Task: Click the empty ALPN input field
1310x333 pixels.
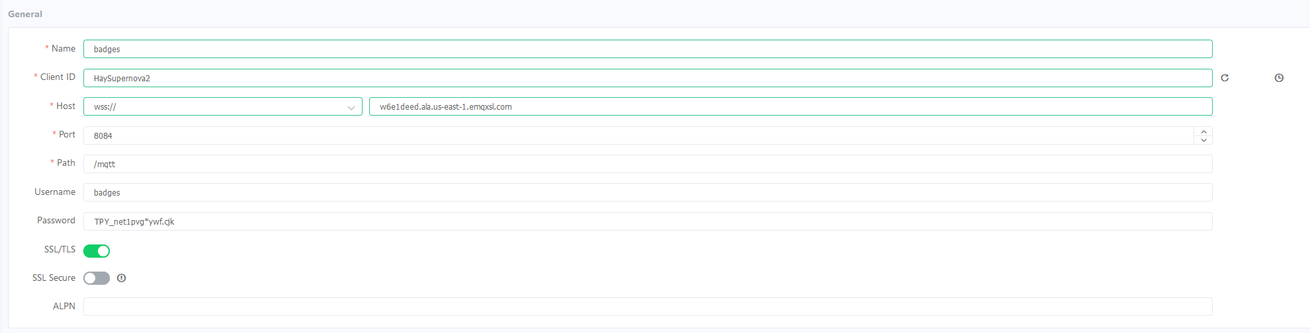Action: click(647, 307)
